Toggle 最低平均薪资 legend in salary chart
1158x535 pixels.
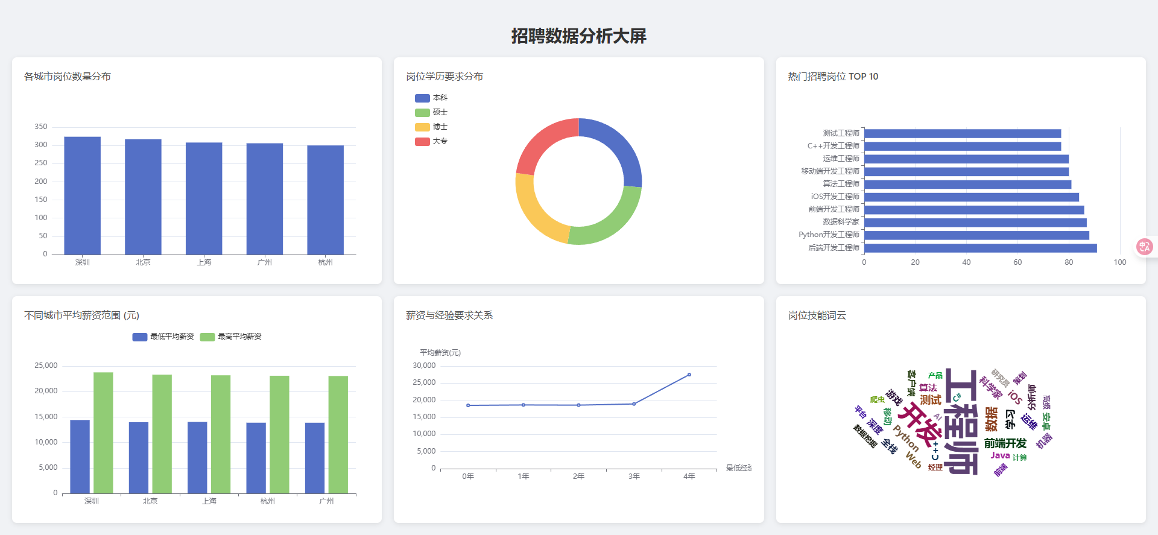coord(163,337)
